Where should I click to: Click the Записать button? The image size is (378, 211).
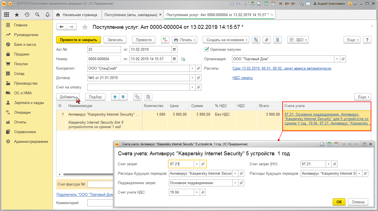tap(115, 40)
